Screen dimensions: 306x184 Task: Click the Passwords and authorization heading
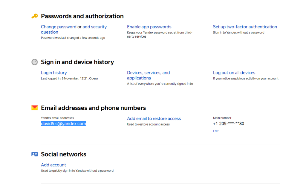click(82, 16)
